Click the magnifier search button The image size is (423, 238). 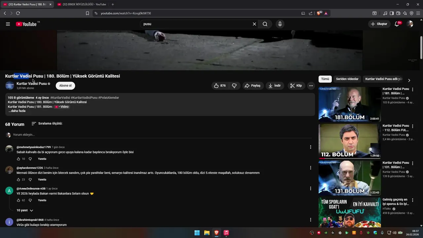pyautogui.click(x=265, y=24)
